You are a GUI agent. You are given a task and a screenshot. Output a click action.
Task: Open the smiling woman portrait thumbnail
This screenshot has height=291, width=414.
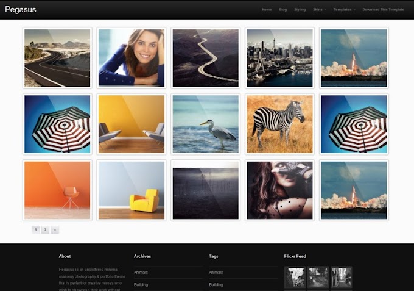132,58
